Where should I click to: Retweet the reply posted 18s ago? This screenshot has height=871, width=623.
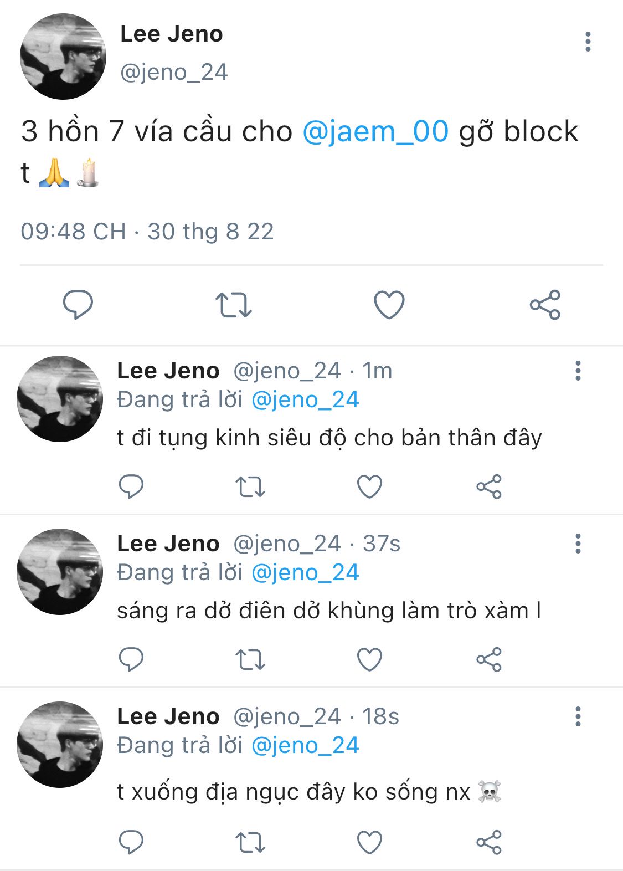pyautogui.click(x=250, y=842)
